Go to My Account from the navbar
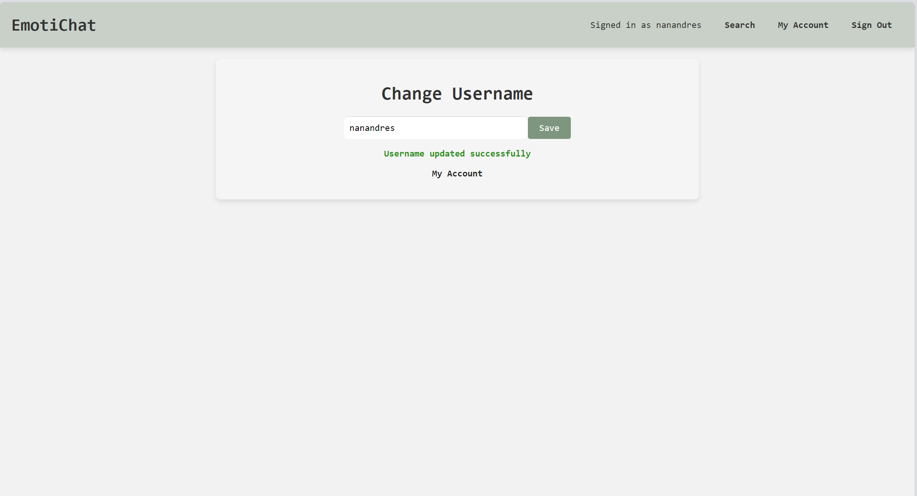This screenshot has height=496, width=917. pyautogui.click(x=802, y=25)
